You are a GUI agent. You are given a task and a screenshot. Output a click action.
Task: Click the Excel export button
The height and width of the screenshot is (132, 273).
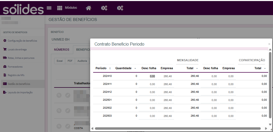tap(59, 61)
